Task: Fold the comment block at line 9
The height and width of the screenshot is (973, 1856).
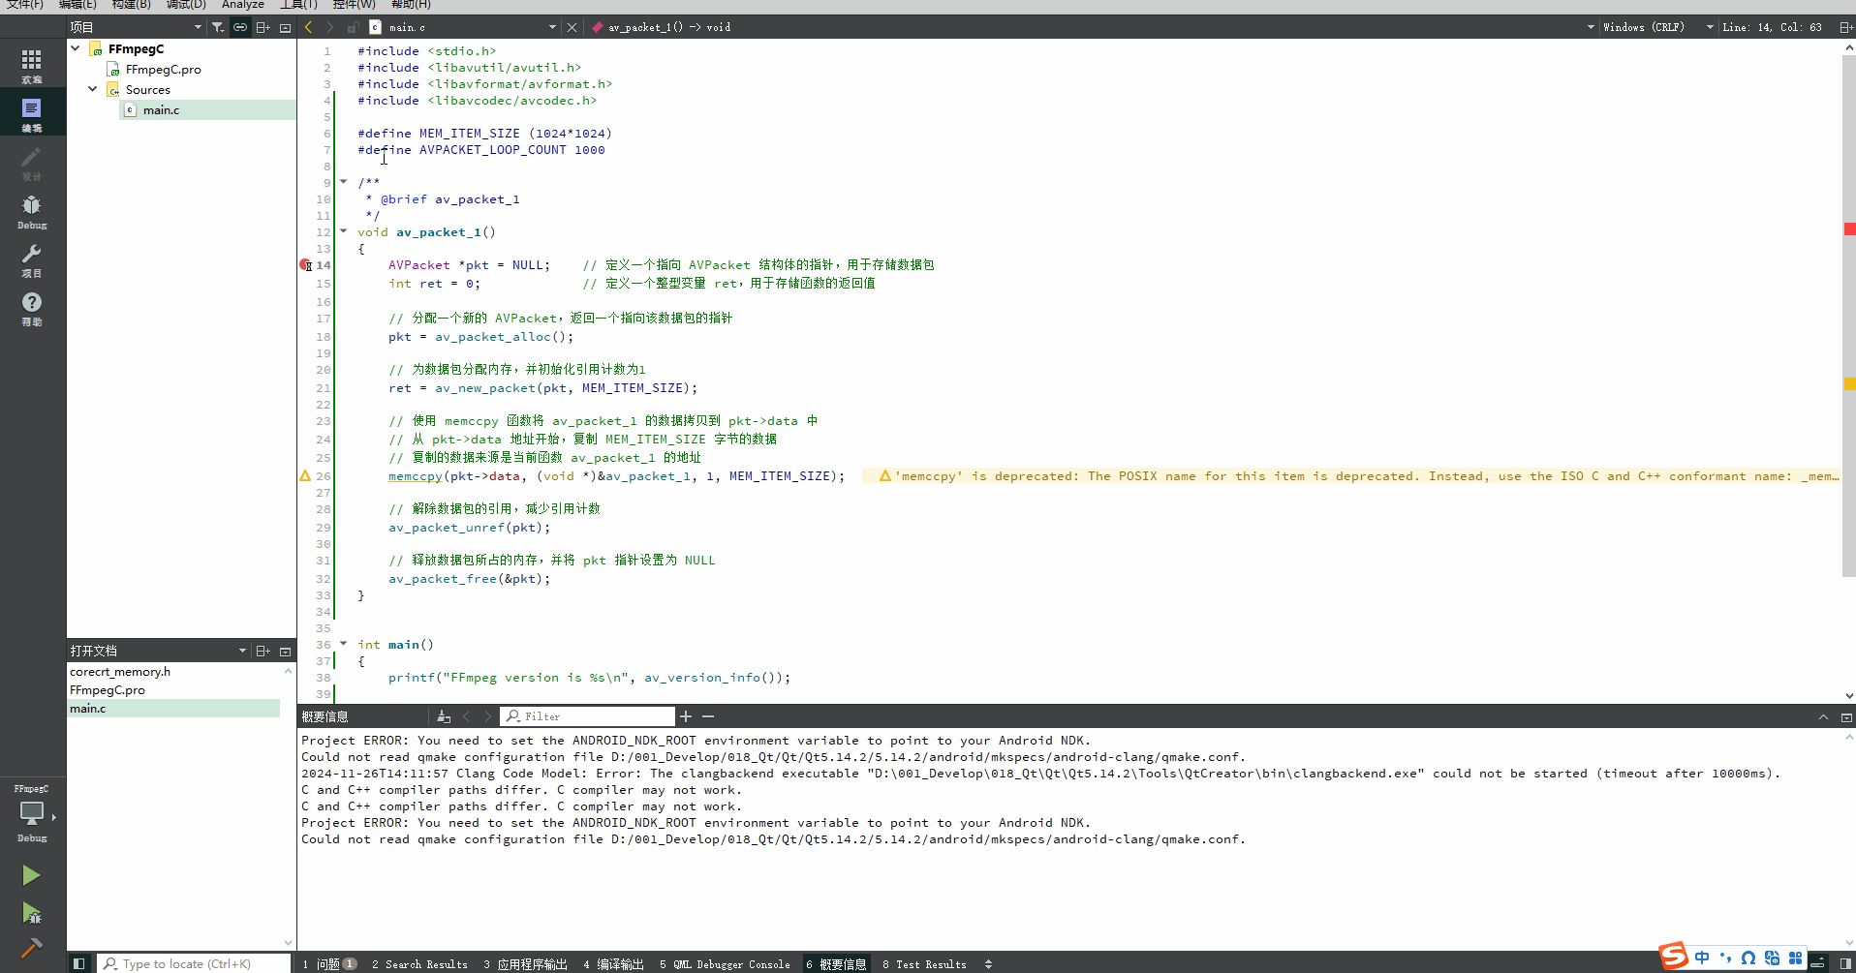Action: click(343, 181)
